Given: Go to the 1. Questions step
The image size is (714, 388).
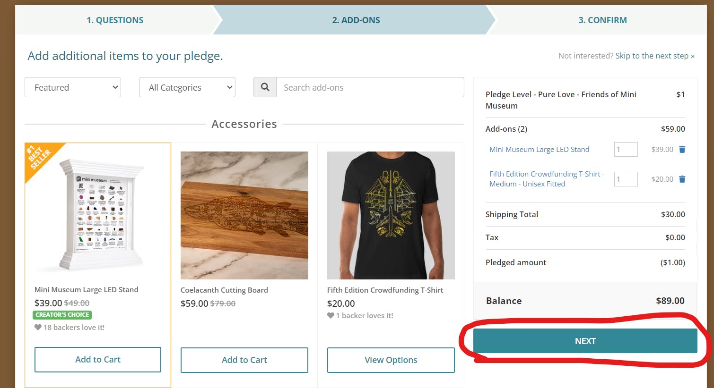Looking at the screenshot, I should [x=115, y=20].
